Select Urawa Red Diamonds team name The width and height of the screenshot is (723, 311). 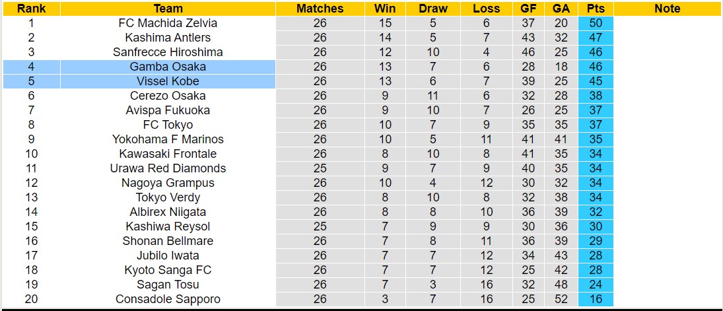click(168, 168)
